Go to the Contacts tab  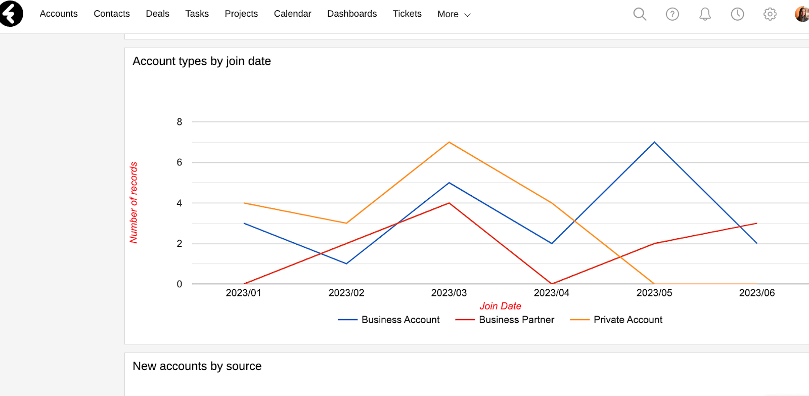click(x=112, y=14)
